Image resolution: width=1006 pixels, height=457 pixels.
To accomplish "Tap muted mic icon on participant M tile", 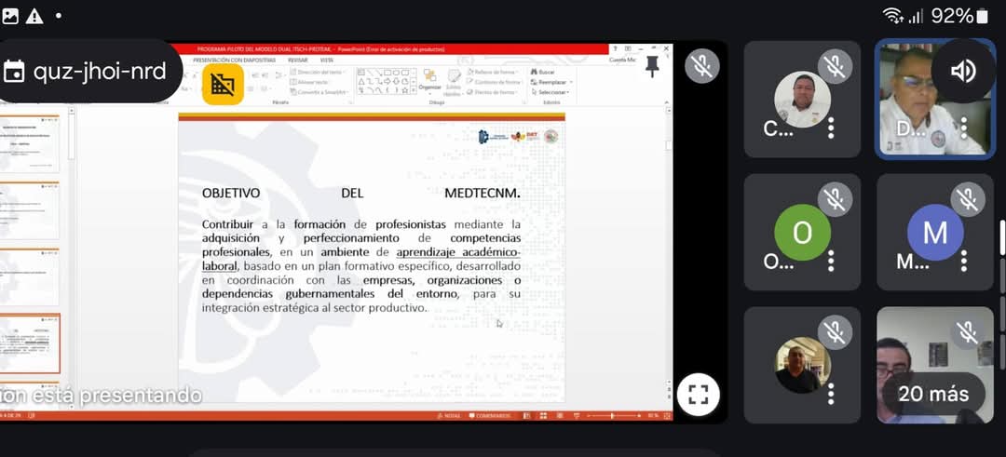I will pyautogui.click(x=968, y=198).
